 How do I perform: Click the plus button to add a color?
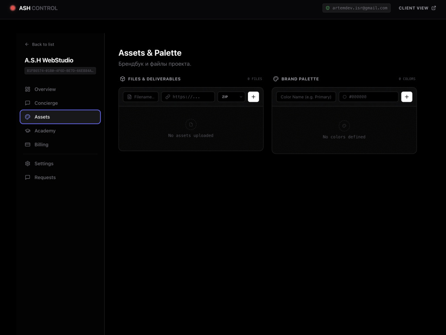pyautogui.click(x=407, y=97)
